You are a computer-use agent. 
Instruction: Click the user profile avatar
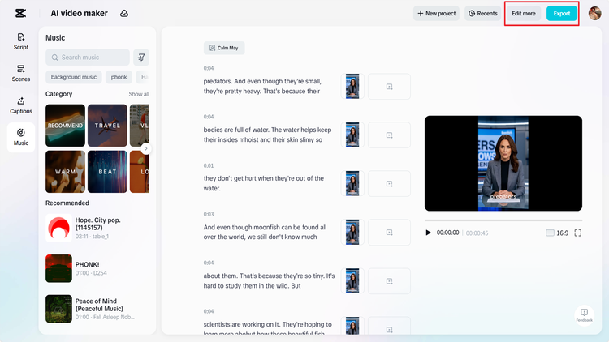[594, 13]
